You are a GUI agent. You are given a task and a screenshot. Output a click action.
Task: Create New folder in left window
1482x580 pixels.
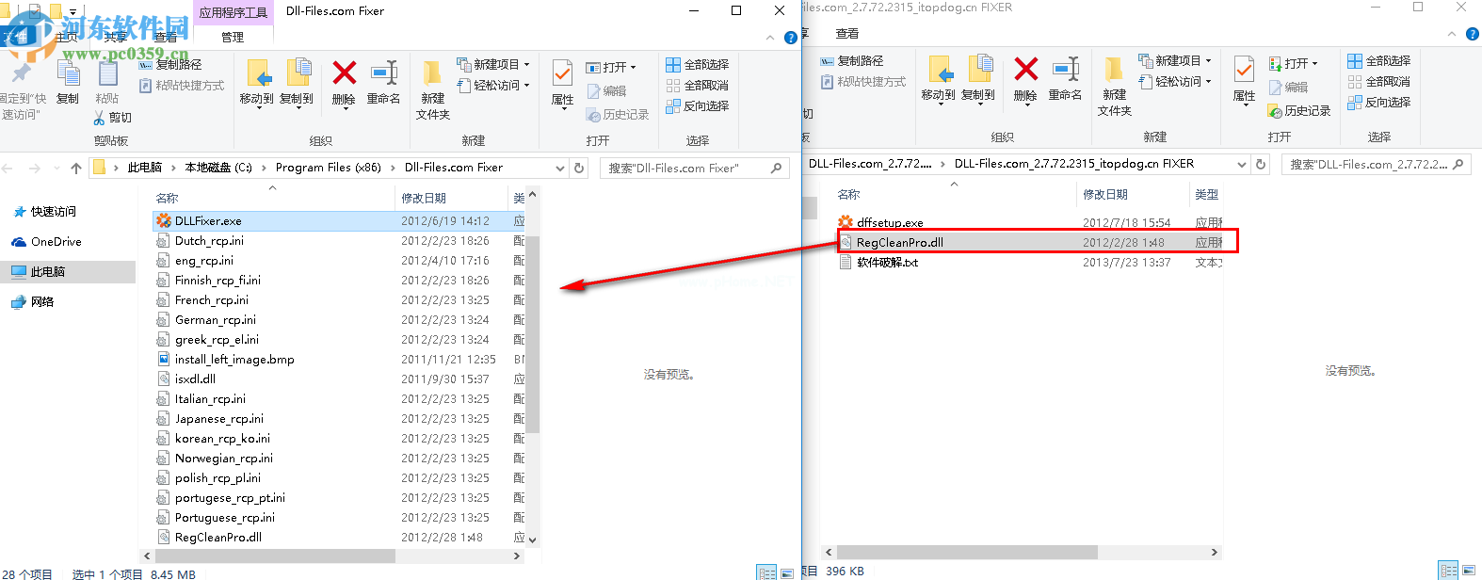(433, 90)
